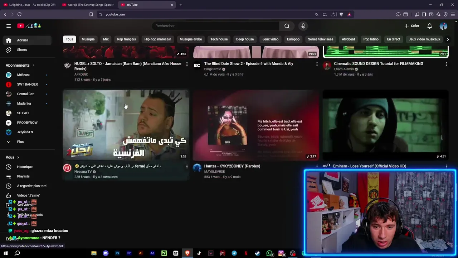Open Telegram from the taskbar
The image size is (458, 258).
(x=234, y=253)
